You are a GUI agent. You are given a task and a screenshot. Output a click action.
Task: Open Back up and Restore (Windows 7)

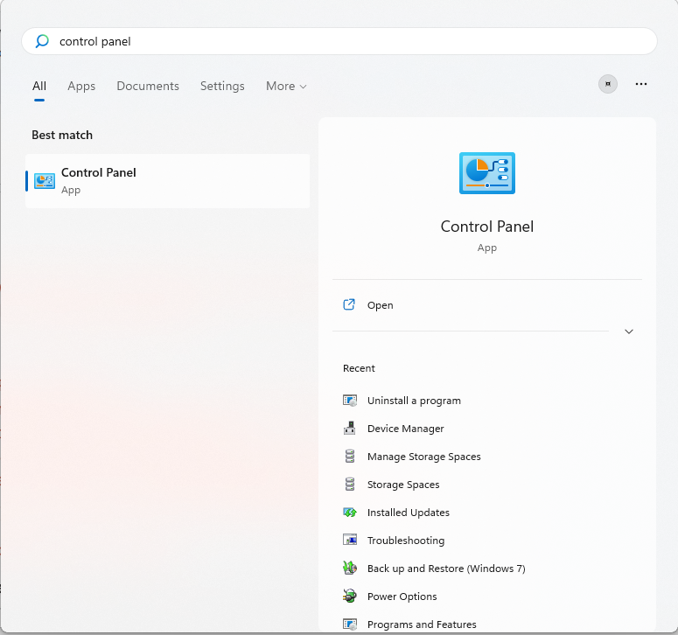pos(446,569)
